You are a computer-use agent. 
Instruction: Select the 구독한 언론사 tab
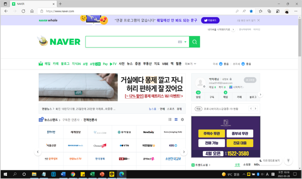pyautogui.click(x=71, y=120)
